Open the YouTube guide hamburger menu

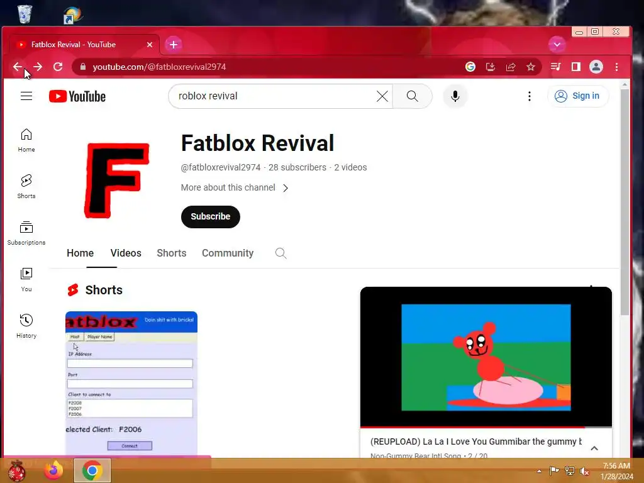[26, 96]
